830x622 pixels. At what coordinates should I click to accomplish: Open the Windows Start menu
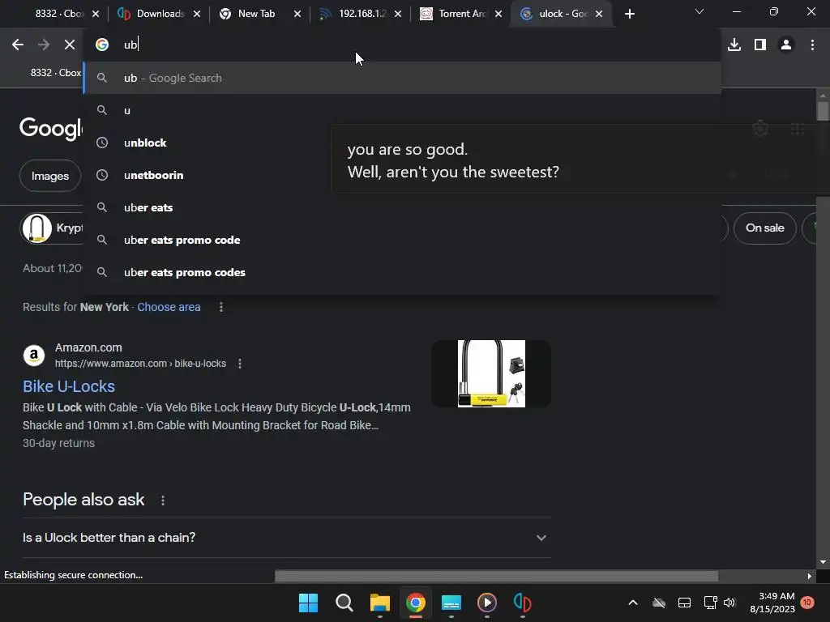click(308, 603)
